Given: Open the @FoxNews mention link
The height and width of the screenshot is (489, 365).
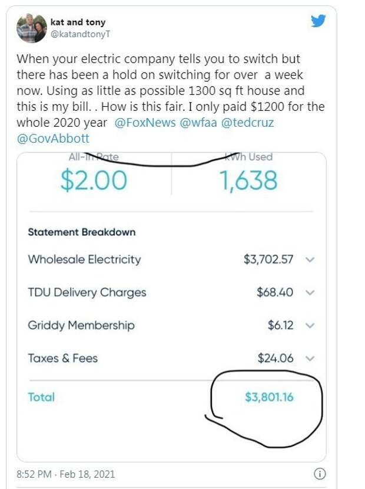Looking at the screenshot, I should point(145,123).
